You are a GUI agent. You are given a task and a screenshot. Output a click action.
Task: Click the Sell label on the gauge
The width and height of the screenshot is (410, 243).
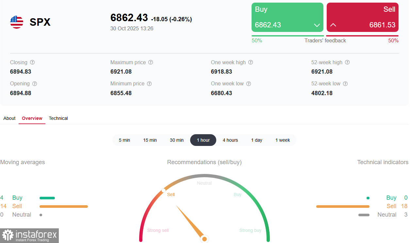coord(171,194)
